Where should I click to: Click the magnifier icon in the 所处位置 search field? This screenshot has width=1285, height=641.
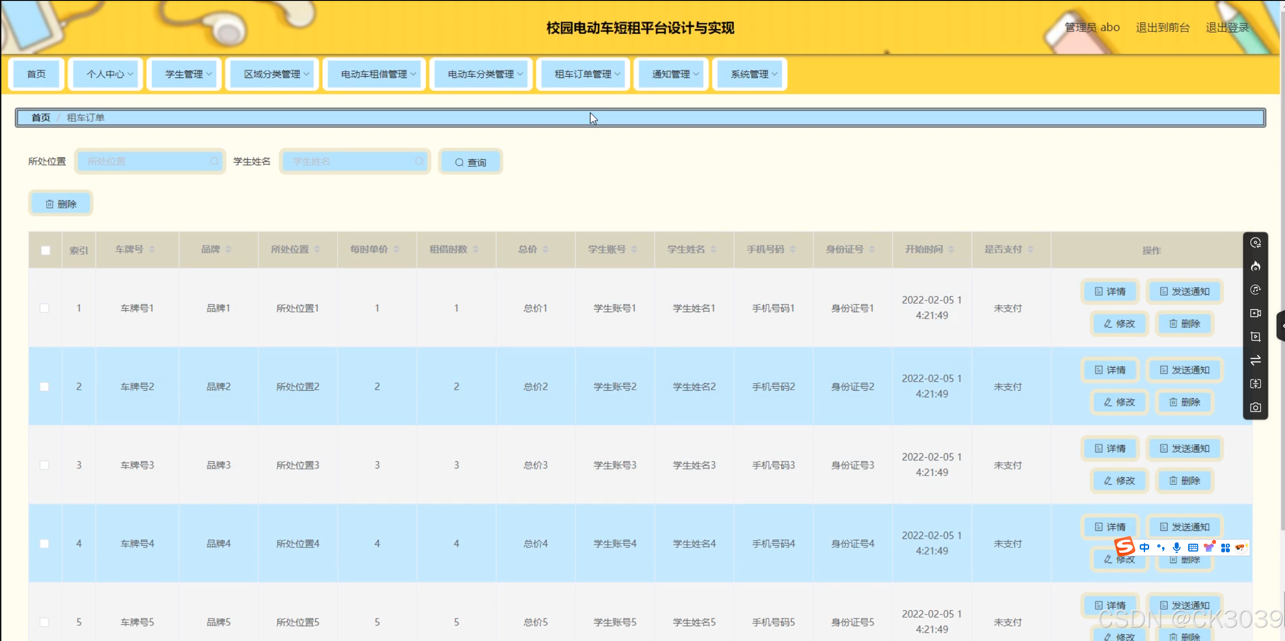[214, 161]
